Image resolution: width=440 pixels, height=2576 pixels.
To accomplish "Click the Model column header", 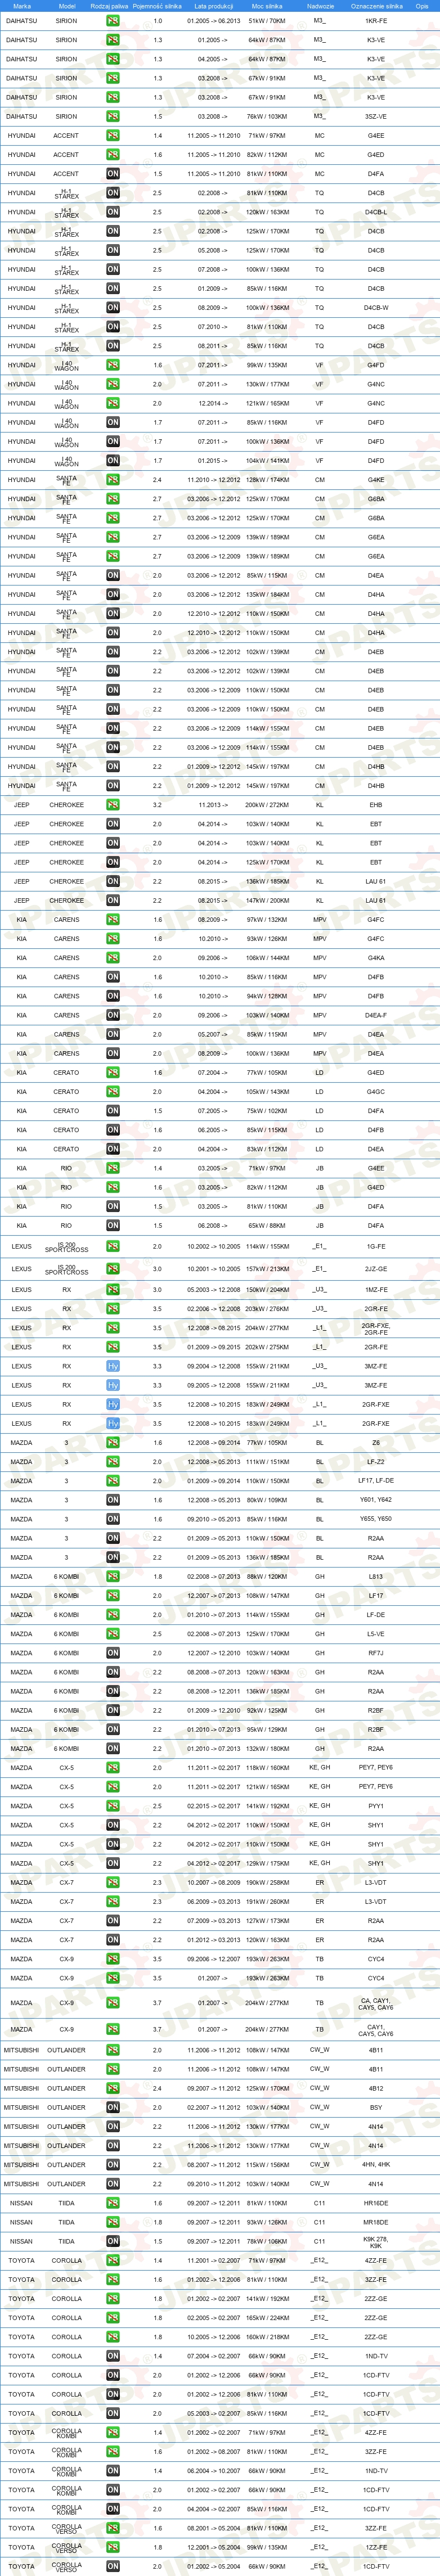I will pyautogui.click(x=67, y=6).
